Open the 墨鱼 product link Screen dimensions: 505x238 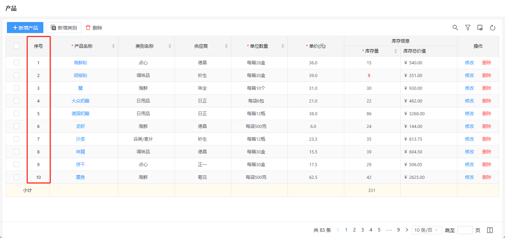point(80,177)
